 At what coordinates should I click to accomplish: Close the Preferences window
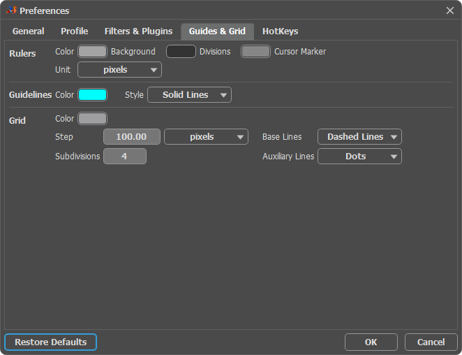click(x=449, y=10)
